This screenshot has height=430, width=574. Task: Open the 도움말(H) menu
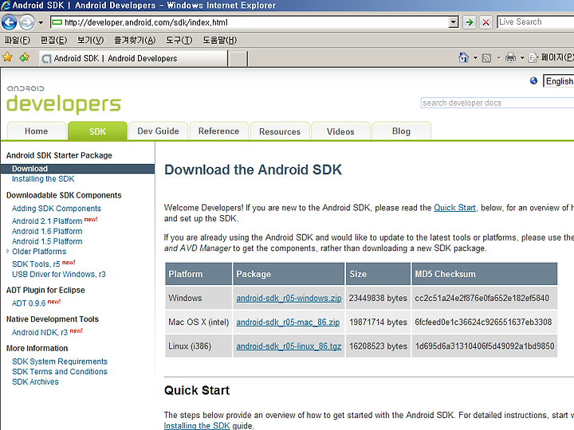click(x=220, y=40)
